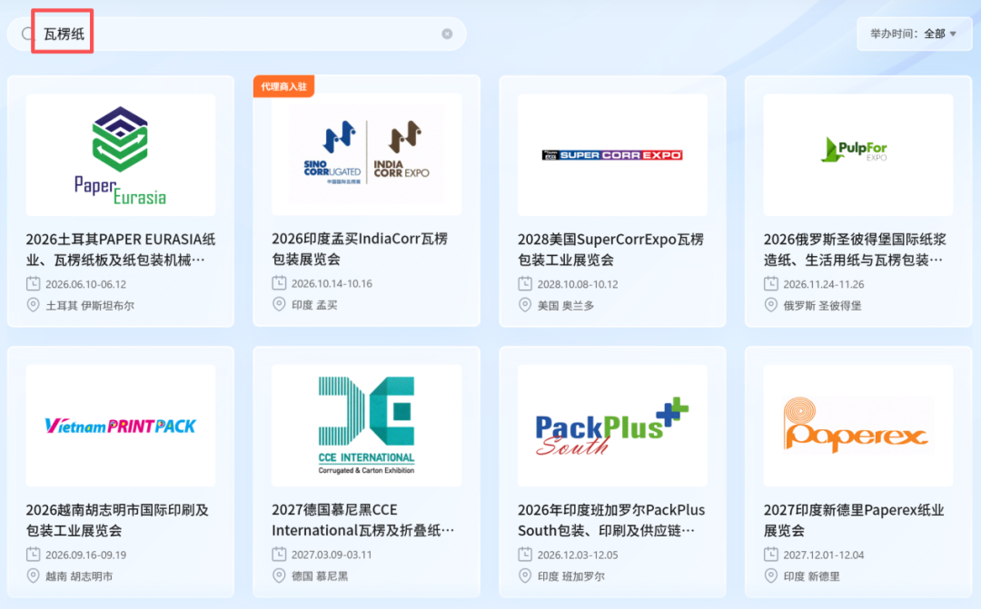Screen dimensions: 981x609
Task: Open the CCE International logo thumbnail
Action: click(x=367, y=426)
